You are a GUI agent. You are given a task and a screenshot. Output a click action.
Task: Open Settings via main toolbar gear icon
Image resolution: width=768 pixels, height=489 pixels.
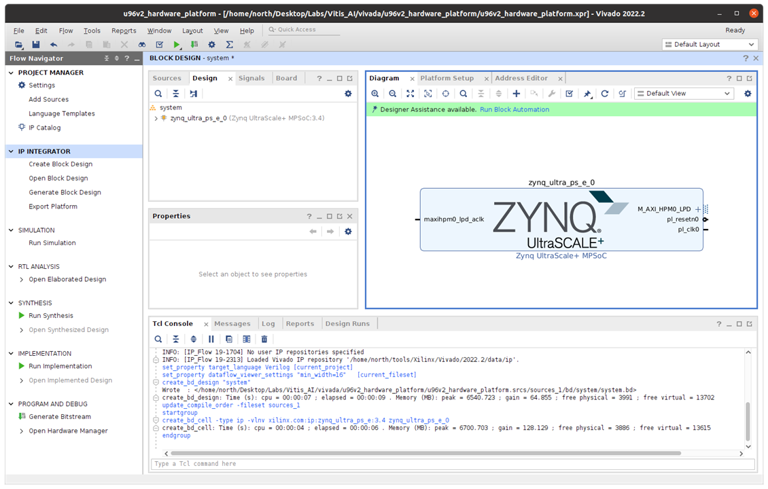pos(211,45)
